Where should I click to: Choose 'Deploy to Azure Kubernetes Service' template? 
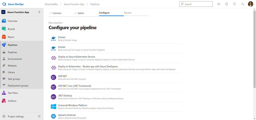(115, 58)
